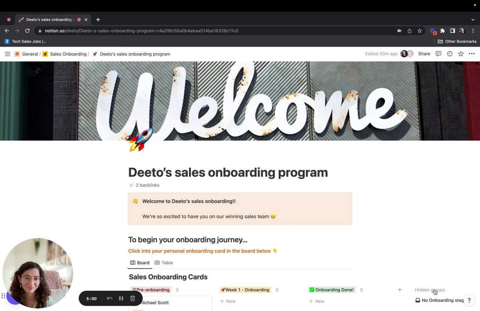Viewport: 480px width, 311px height.
Task: Navigate to General breadcrumb
Action: (x=26, y=54)
